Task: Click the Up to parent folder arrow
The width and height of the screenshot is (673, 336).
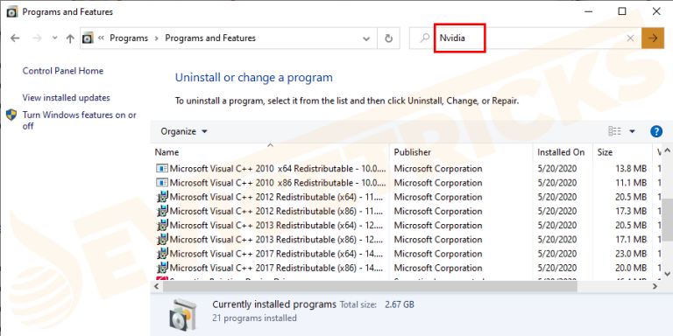Action: [x=70, y=38]
